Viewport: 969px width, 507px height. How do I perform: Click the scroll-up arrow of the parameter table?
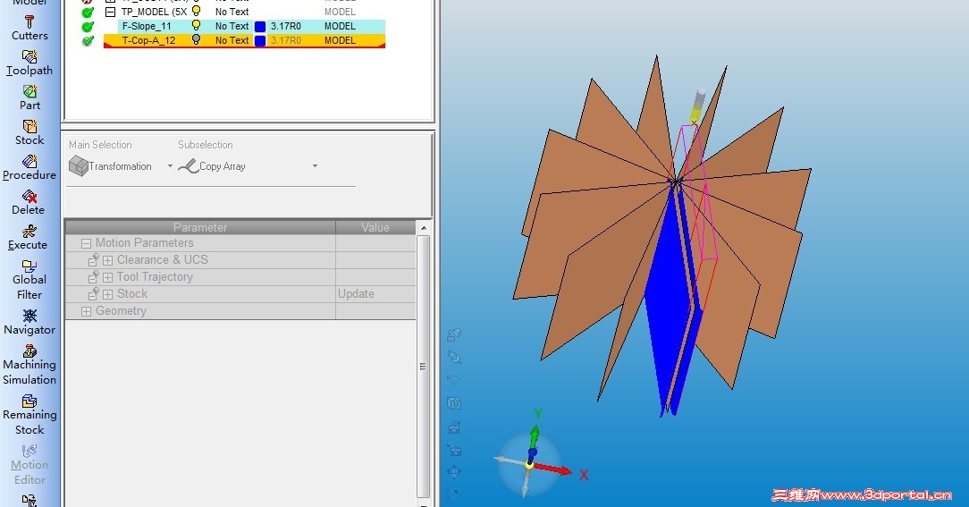pyautogui.click(x=424, y=227)
